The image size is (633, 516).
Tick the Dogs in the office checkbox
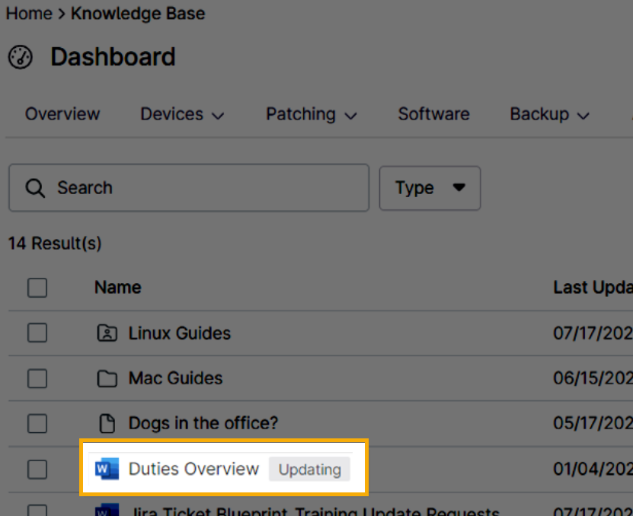pos(37,423)
